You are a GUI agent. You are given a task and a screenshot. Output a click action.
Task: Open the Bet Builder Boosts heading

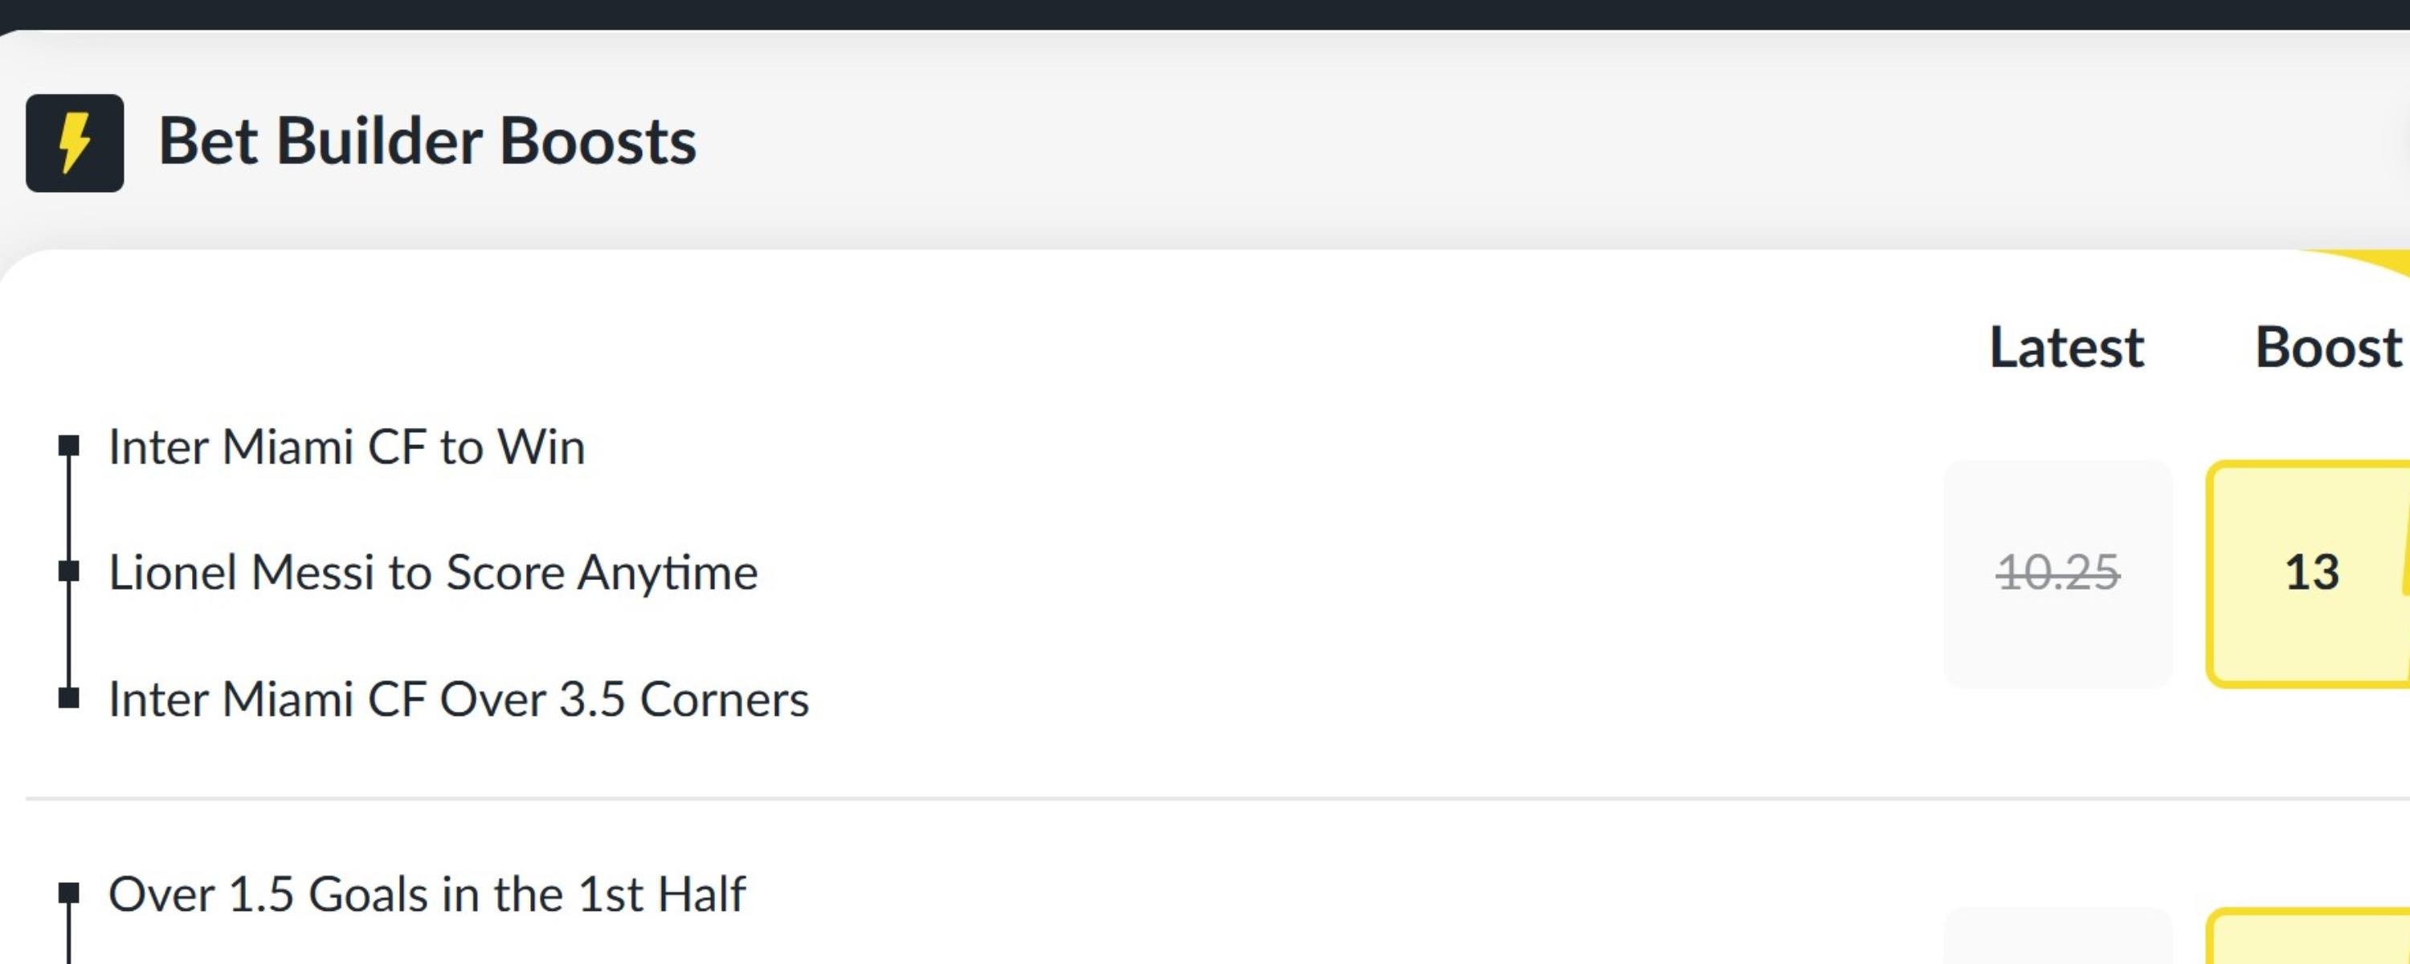tap(427, 142)
